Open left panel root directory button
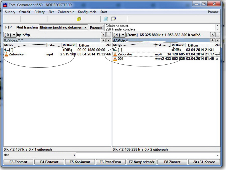This screenshot has width=226, height=170. [103, 35]
